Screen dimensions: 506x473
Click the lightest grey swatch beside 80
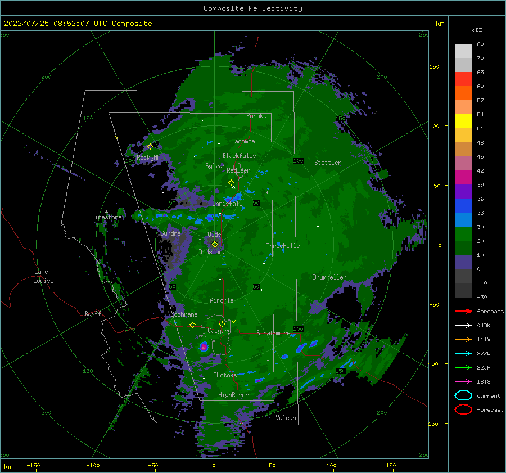463,51
